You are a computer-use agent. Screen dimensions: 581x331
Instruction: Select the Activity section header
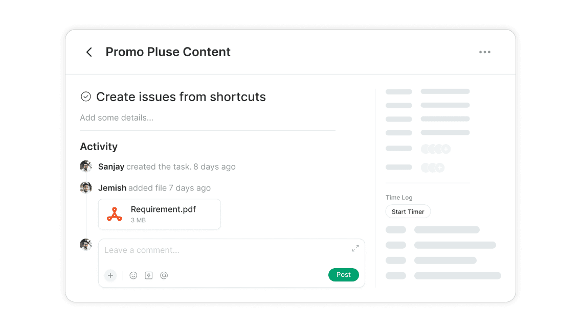(99, 147)
